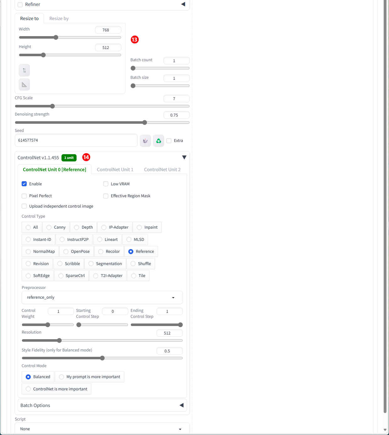Screen dimensions: 389x435
Task: Click the green recycle reuse seed icon
Action: tap(159, 141)
